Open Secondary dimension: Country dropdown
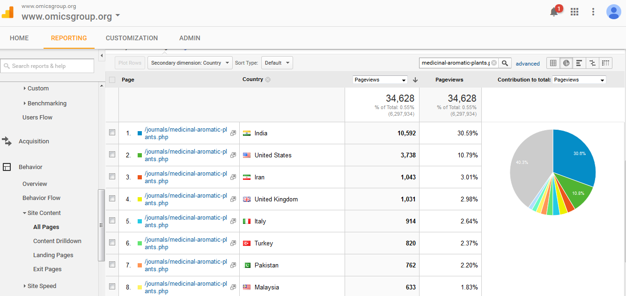 (190, 63)
